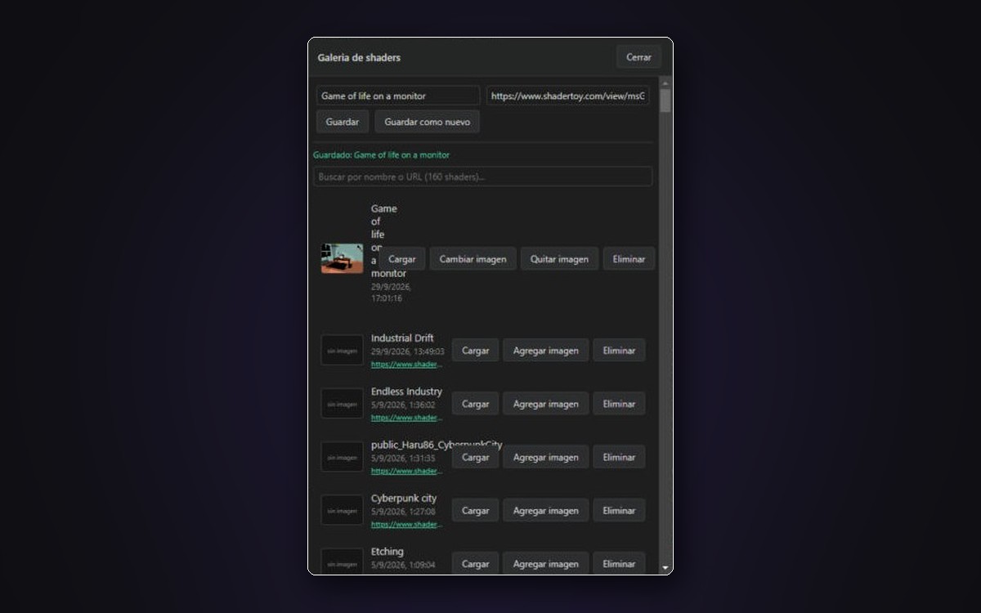This screenshot has height=613, width=981.
Task: Open Cyberpunk city shadertoy link
Action: [407, 525]
